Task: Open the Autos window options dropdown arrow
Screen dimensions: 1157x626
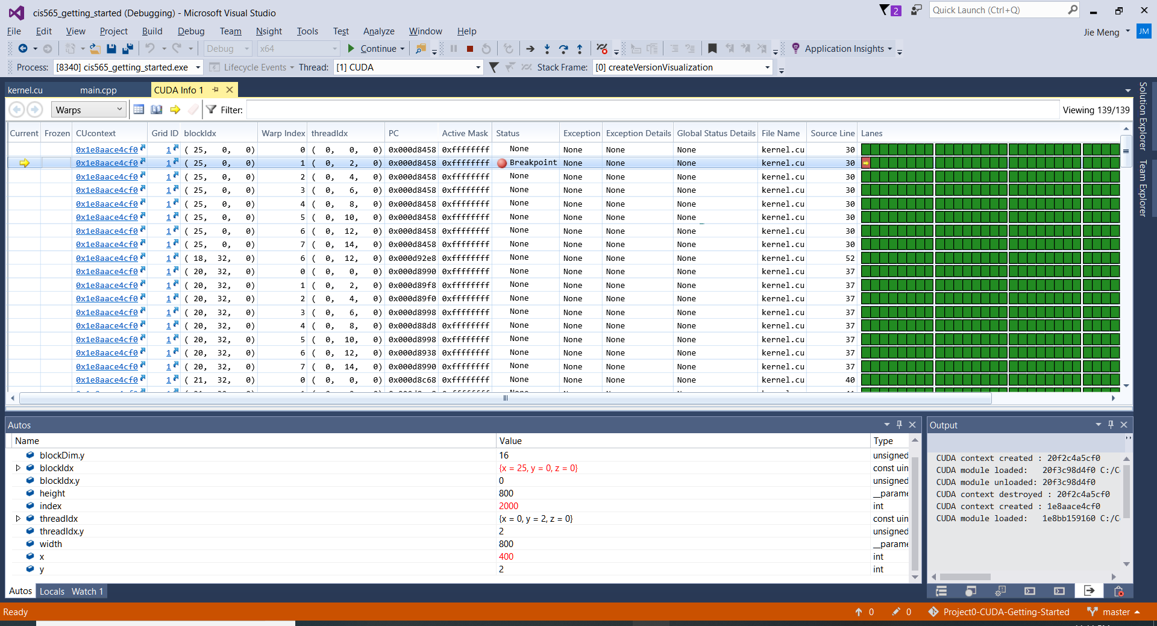Action: pyautogui.click(x=886, y=425)
